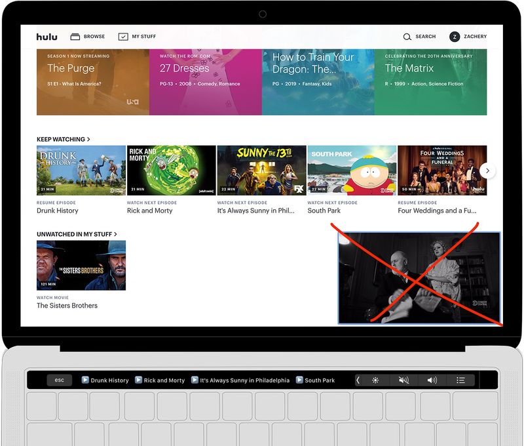This screenshot has height=446, width=524.
Task: Click Rick and Morty title link
Action: (150, 211)
